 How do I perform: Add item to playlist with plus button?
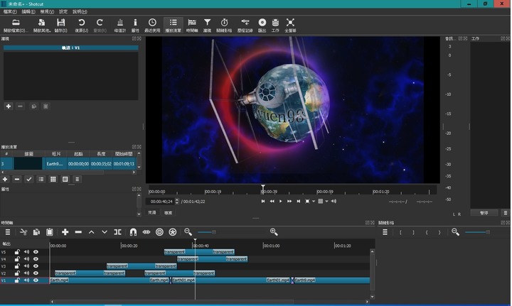[x=5, y=179]
